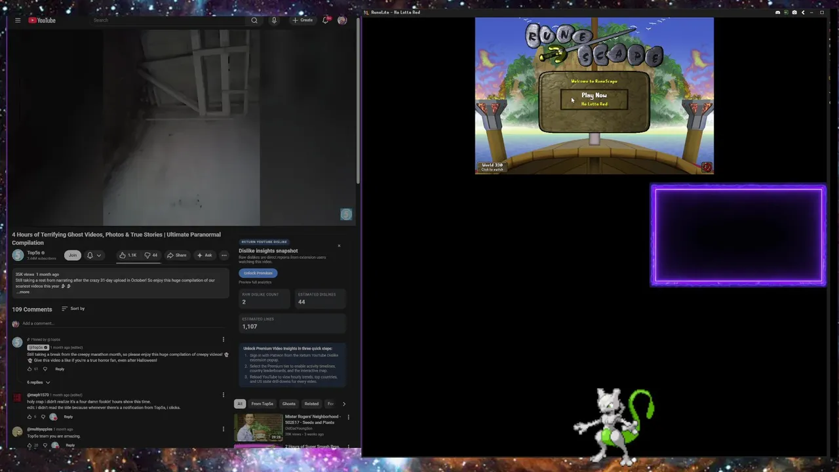Click the green RuneLite login arrow icon
This screenshot has width=839, height=472.
click(786, 12)
